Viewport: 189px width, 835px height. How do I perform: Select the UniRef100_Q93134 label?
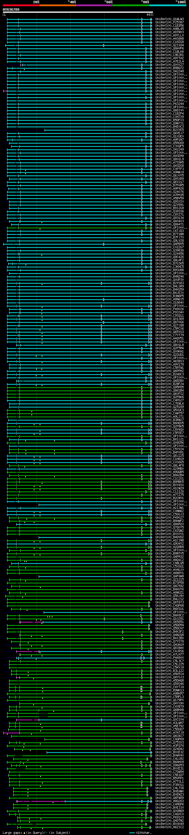click(x=170, y=218)
